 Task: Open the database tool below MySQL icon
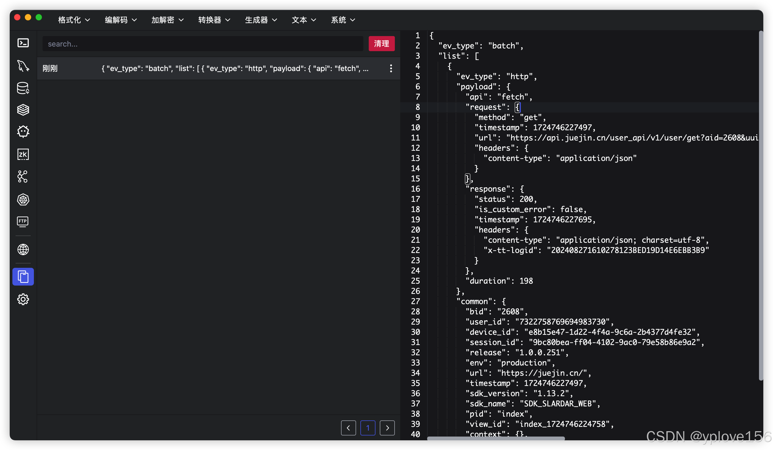pos(23,88)
